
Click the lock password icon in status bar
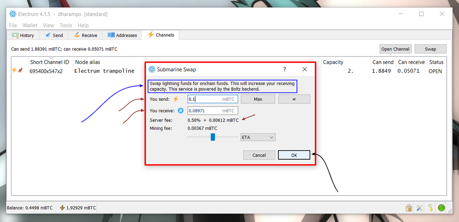pyautogui.click(x=408, y=208)
